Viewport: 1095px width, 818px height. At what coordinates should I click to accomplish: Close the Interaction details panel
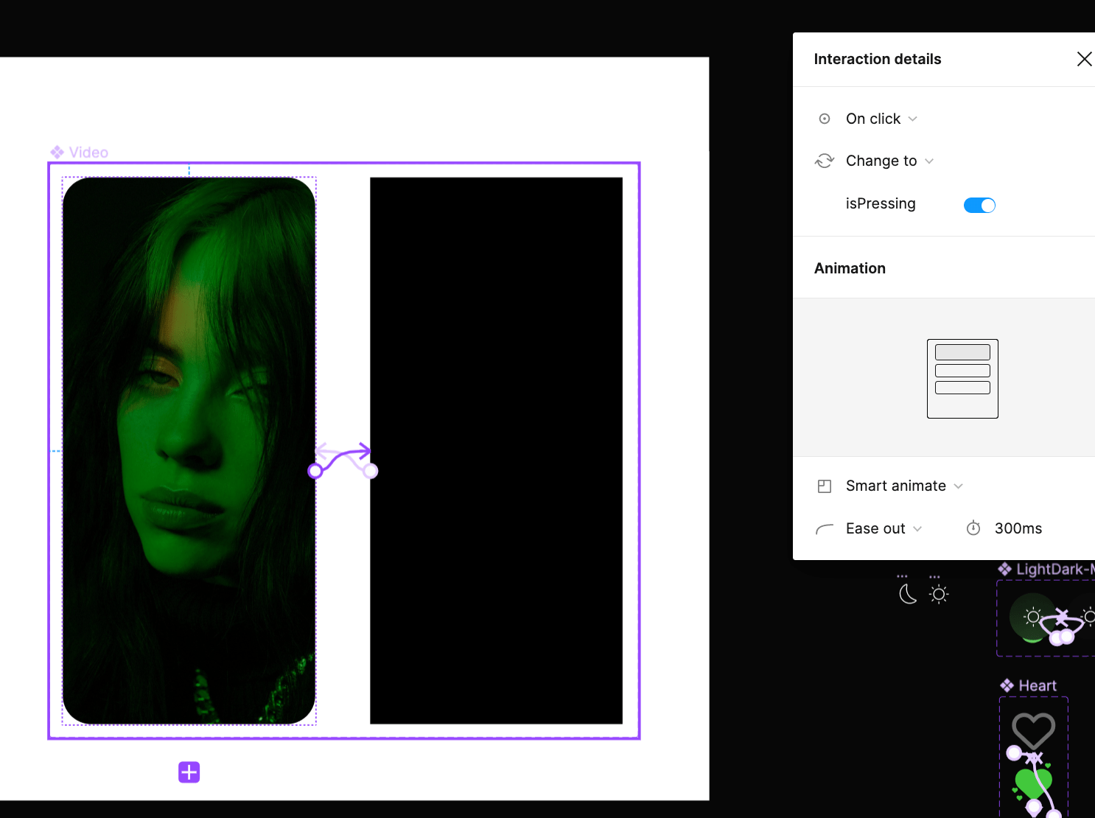pyautogui.click(x=1084, y=59)
